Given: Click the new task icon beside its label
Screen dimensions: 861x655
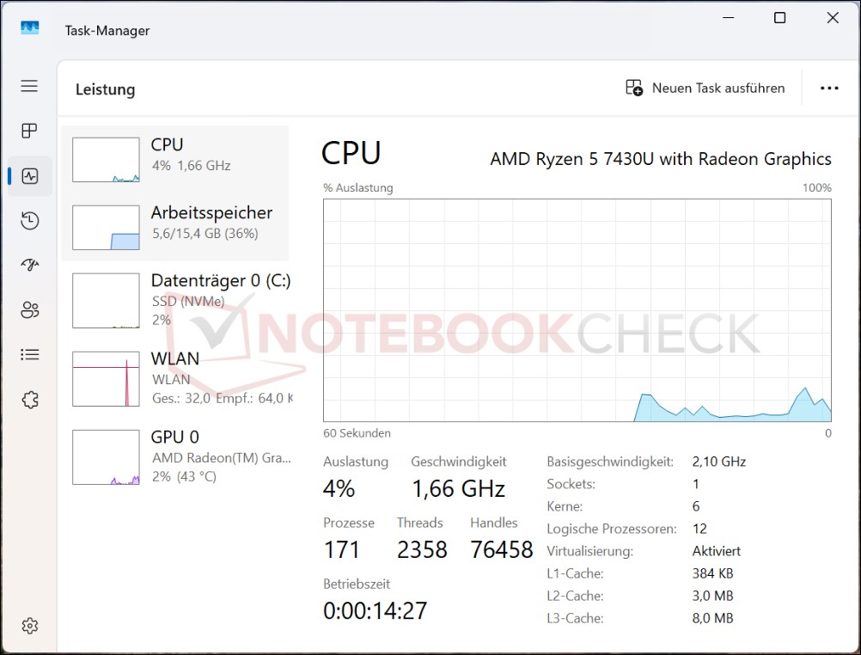Looking at the screenshot, I should (632, 88).
